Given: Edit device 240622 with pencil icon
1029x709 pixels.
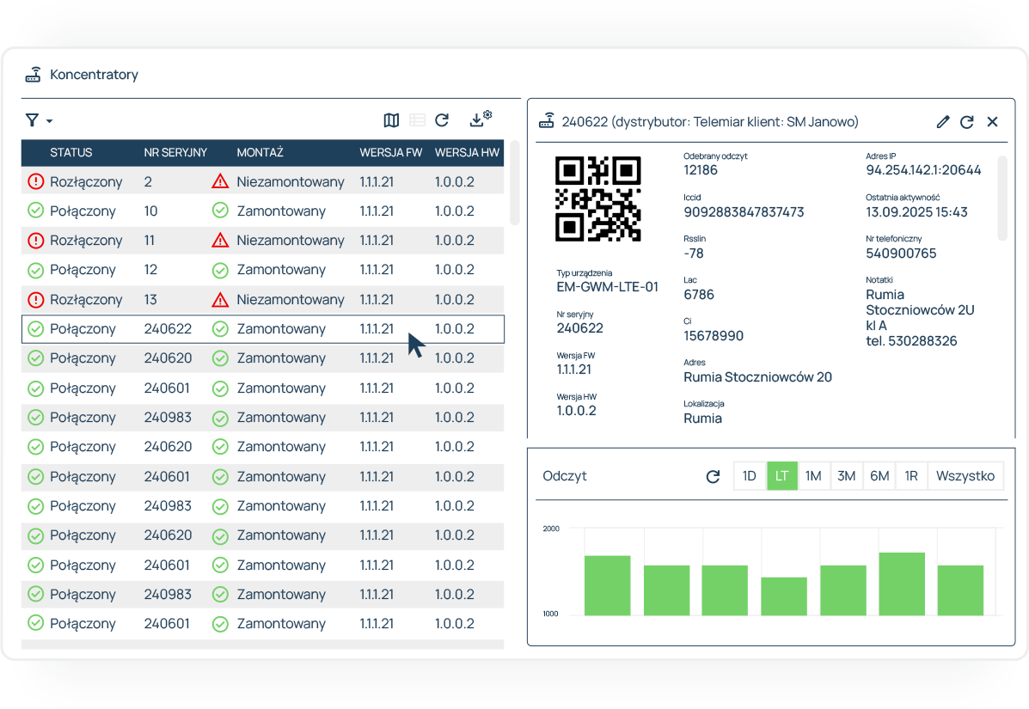Looking at the screenshot, I should pos(943,122).
